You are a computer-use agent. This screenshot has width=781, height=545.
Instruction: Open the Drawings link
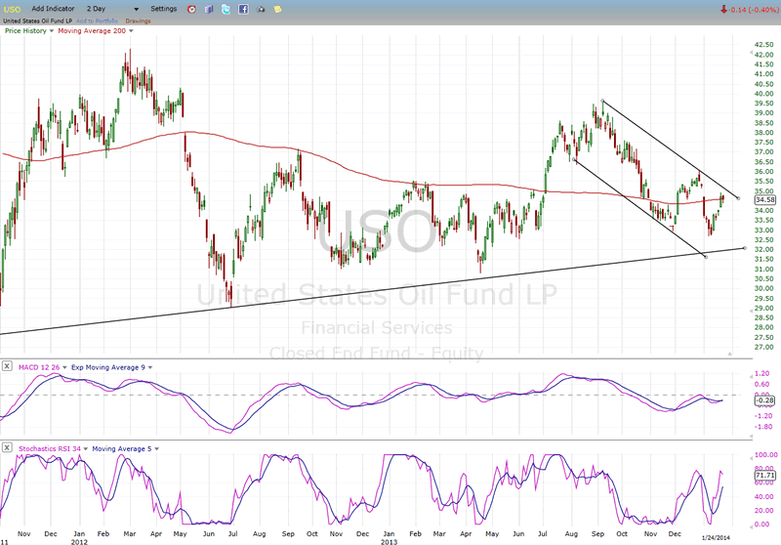(x=138, y=21)
